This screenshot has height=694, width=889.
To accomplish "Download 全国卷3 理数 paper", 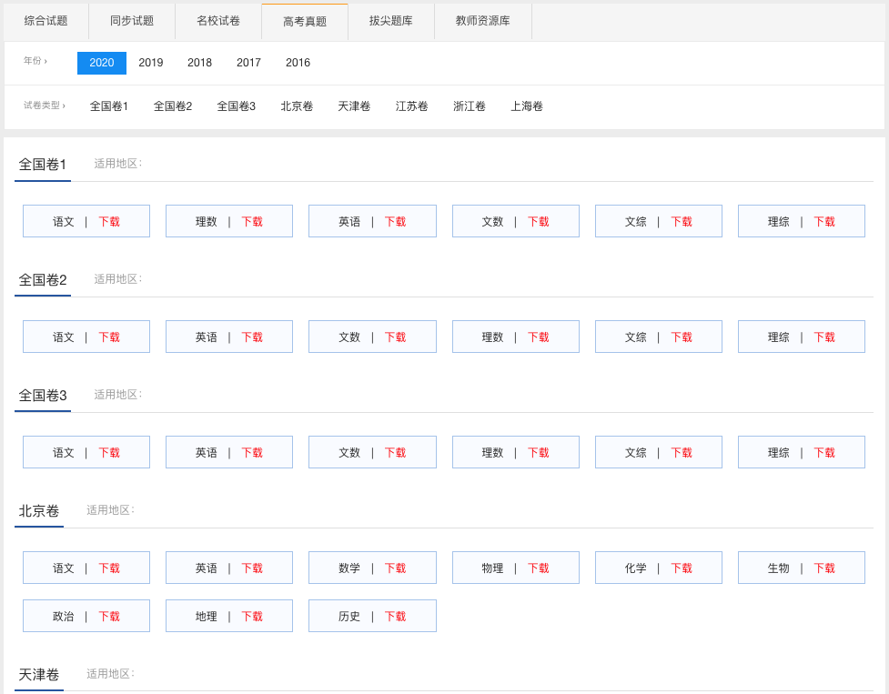I will (539, 453).
